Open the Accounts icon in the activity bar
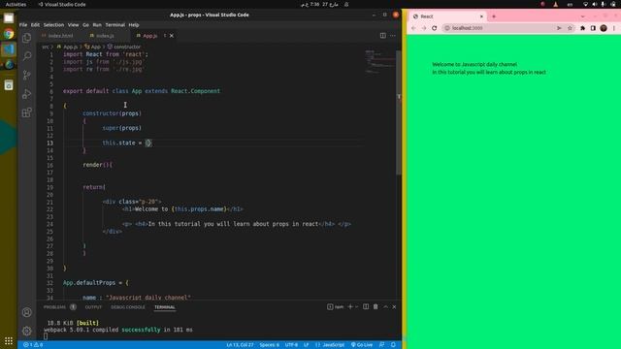This screenshot has height=349, width=621. coord(26,312)
